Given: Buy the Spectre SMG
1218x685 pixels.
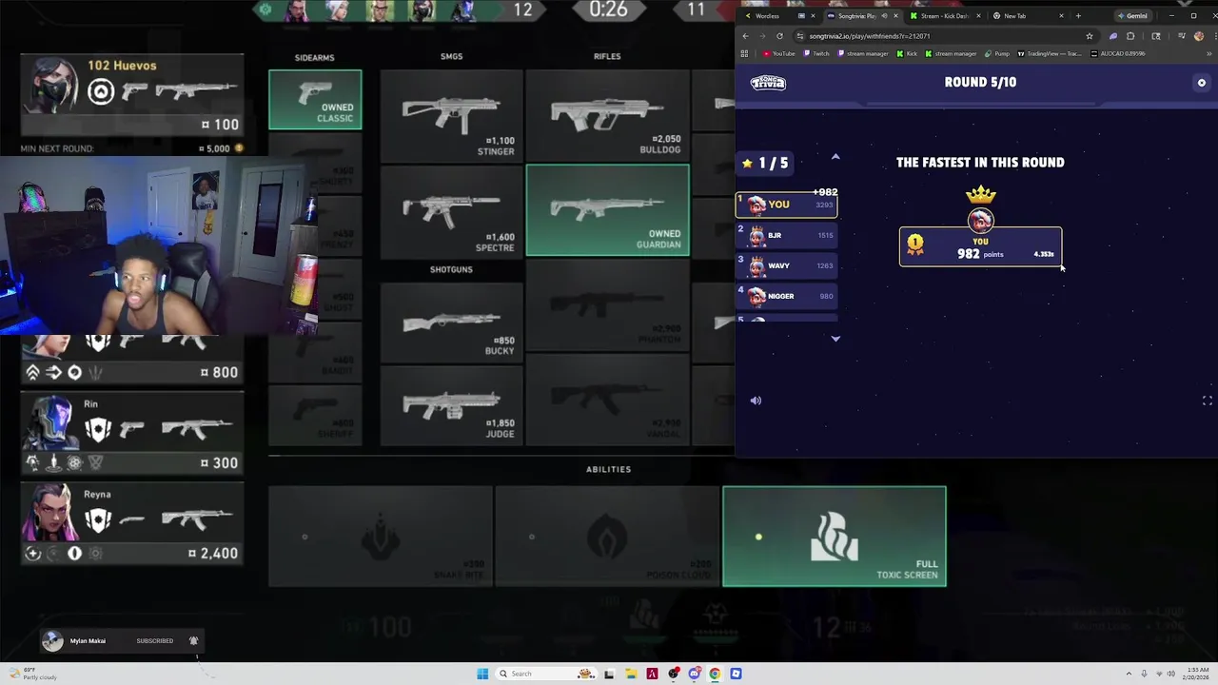Looking at the screenshot, I should coord(451,211).
